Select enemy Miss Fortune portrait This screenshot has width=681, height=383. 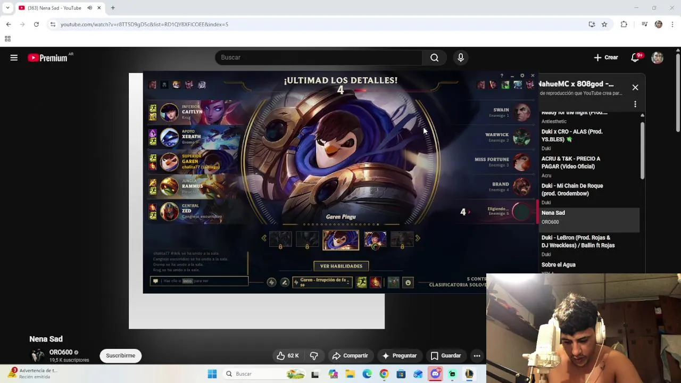click(522, 162)
